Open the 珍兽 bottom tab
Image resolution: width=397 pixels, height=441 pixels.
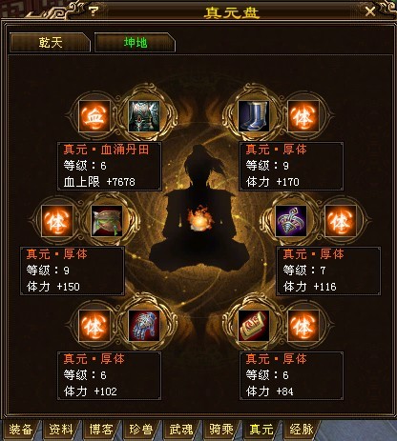[141, 430]
